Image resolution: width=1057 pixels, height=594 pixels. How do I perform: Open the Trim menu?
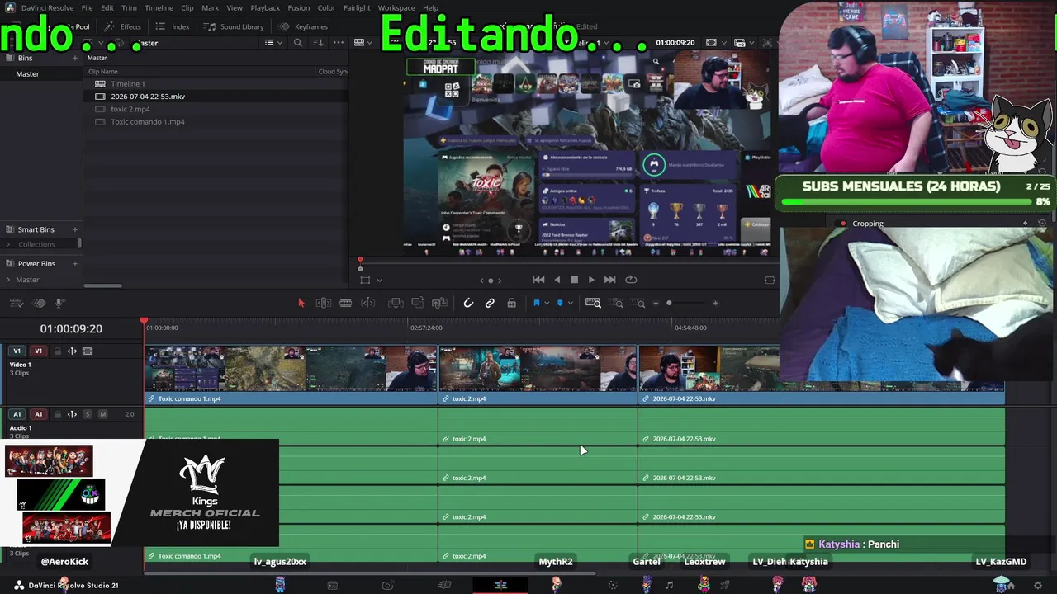coord(129,8)
